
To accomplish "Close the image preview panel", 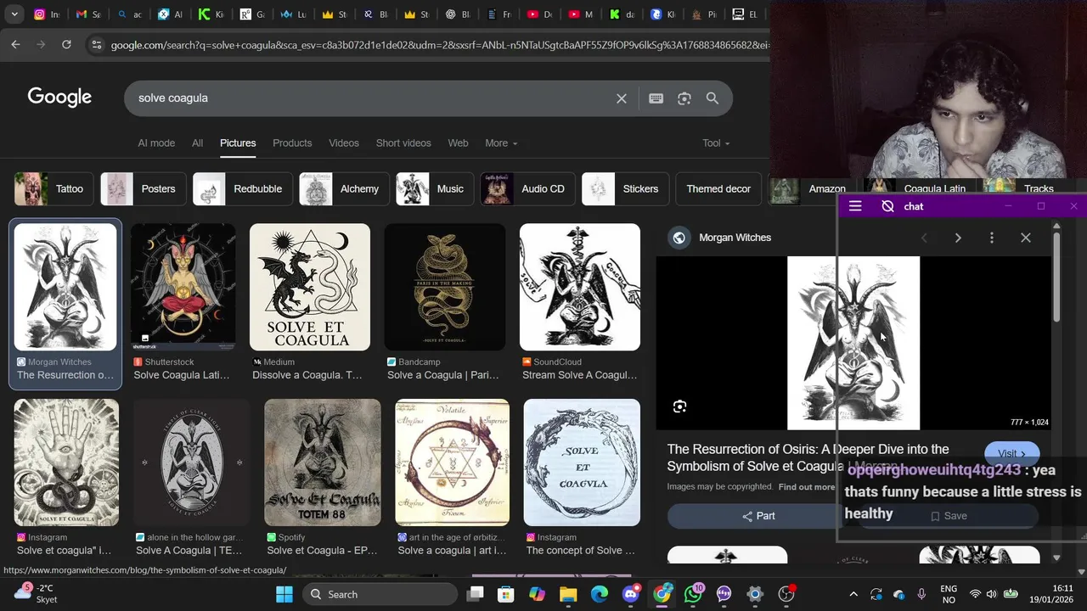I will click(x=1026, y=238).
